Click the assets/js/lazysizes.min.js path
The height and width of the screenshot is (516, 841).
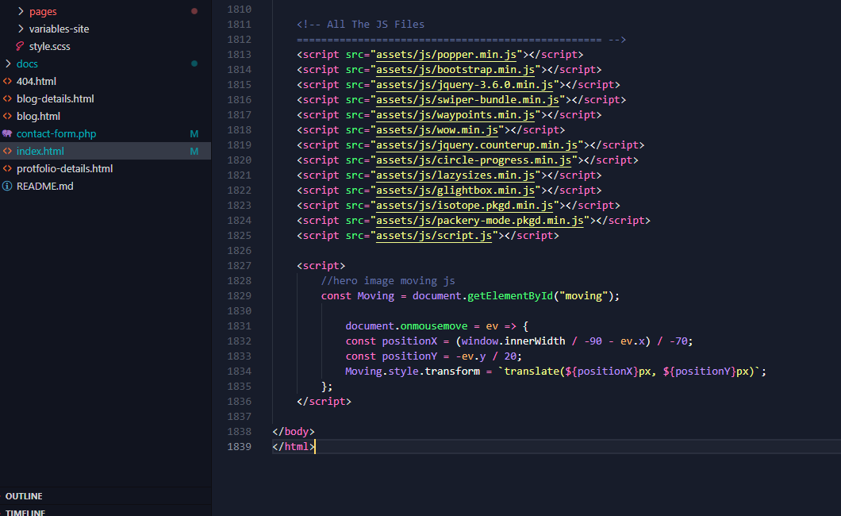pos(455,175)
